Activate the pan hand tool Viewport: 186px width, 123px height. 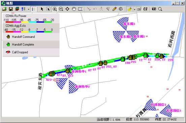74,9
